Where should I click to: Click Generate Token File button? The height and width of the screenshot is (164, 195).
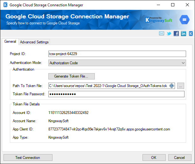72,76
